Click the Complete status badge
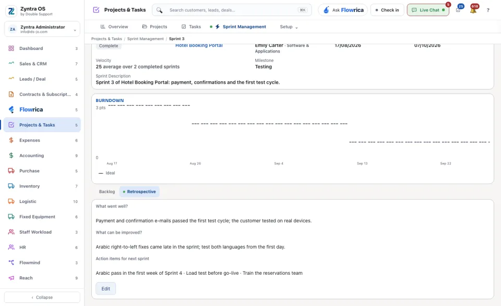Viewport: 501px width, 306px height. pos(109,46)
